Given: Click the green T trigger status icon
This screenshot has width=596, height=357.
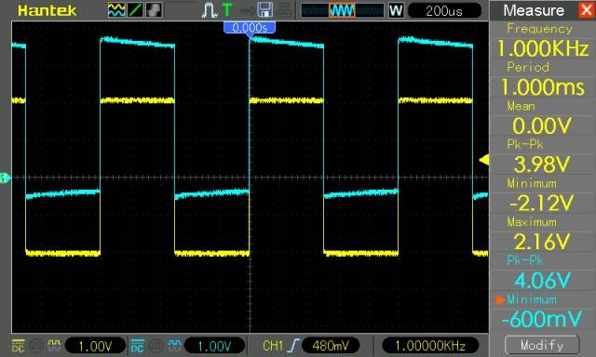Looking at the screenshot, I should point(227,10).
